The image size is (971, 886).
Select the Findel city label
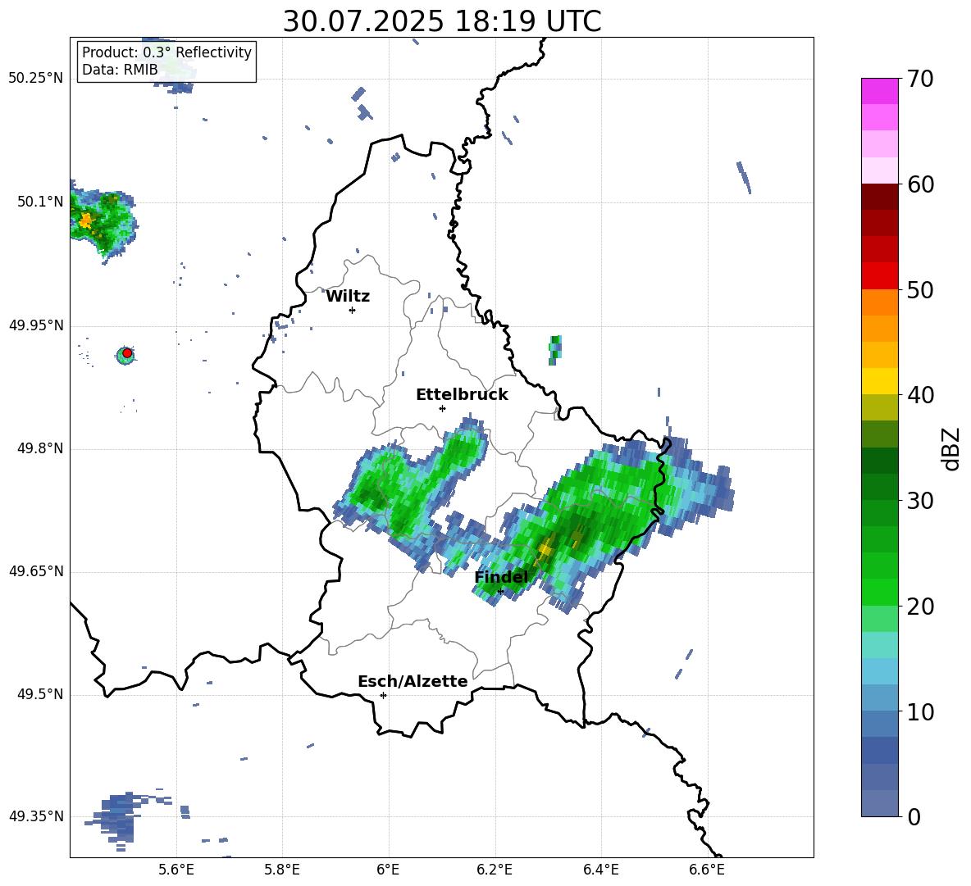[x=501, y=577]
